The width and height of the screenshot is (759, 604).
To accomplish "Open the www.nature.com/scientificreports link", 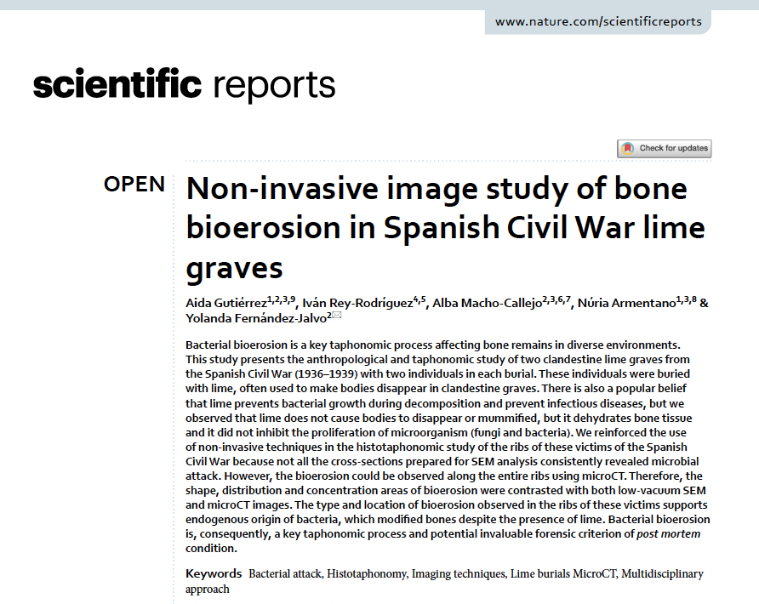I will point(598,21).
